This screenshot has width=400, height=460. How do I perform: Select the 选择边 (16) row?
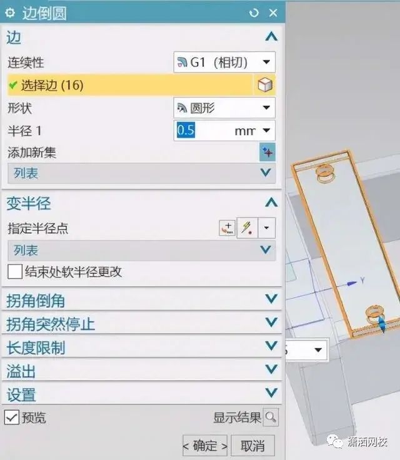tap(130, 85)
